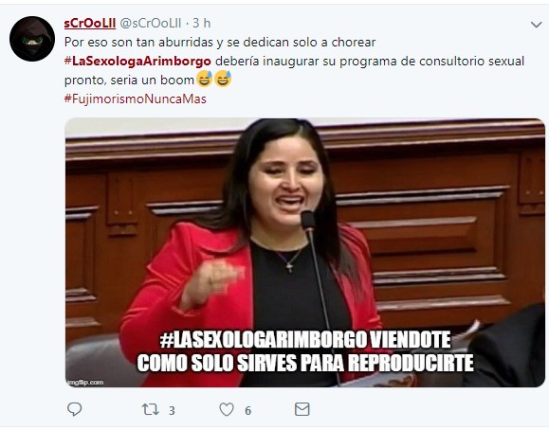View the likes count of 6
The height and width of the screenshot is (430, 549).
click(x=247, y=410)
